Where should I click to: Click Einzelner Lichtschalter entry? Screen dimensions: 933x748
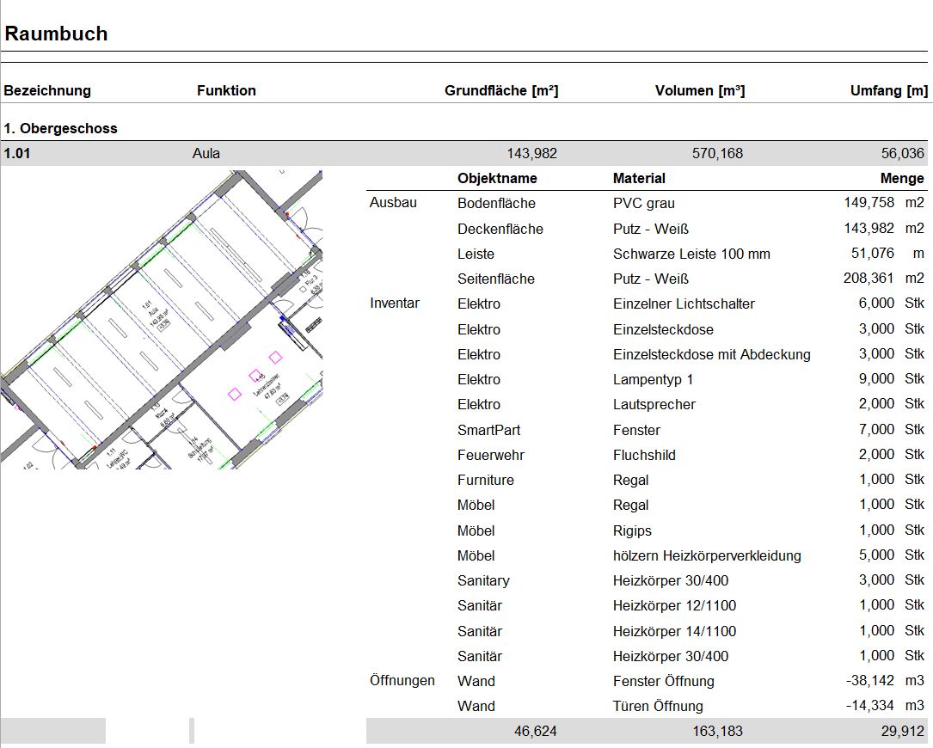click(684, 304)
